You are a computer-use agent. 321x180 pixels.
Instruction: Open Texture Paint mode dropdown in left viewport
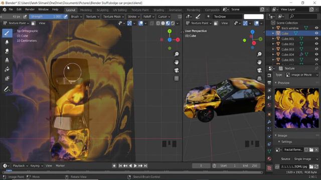16,23
